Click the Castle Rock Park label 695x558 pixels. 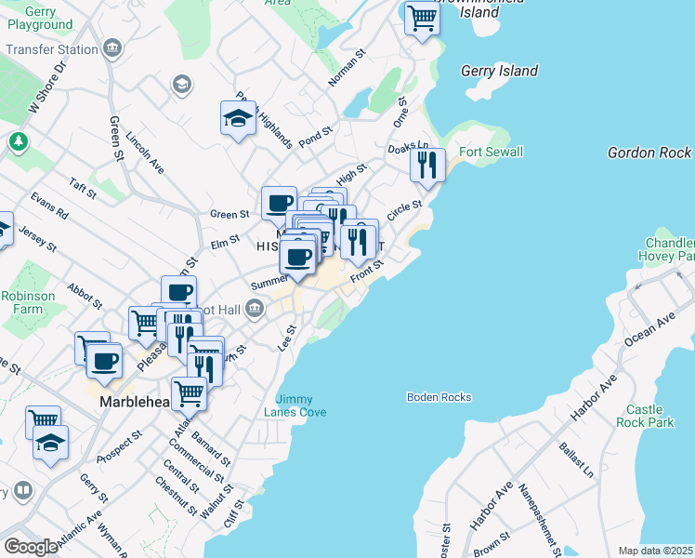click(644, 415)
